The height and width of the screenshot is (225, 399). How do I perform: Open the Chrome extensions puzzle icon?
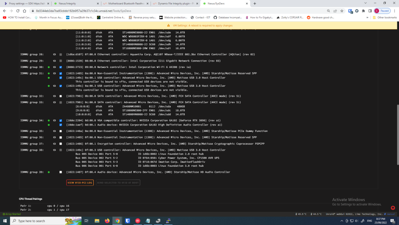click(x=363, y=11)
